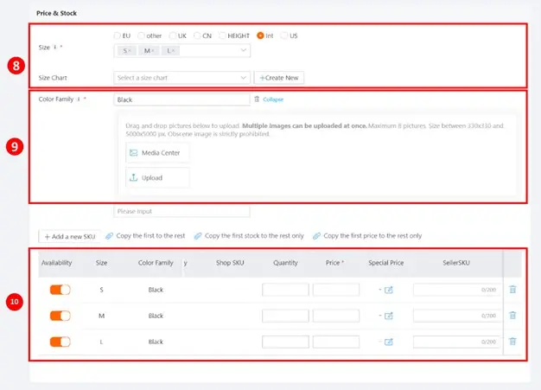Choose the US size system
The height and width of the screenshot is (390, 541).
284,35
